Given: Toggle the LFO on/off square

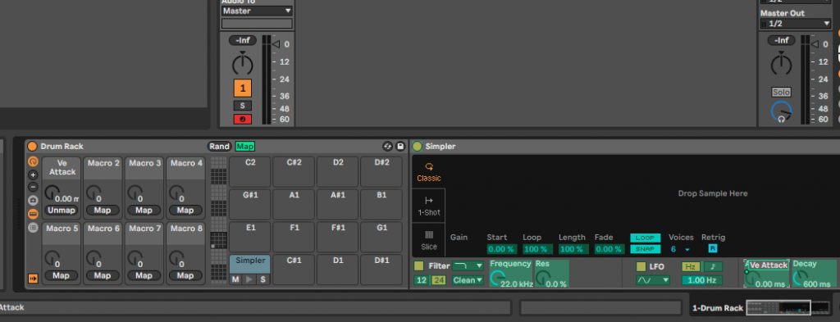Looking at the screenshot, I should (x=641, y=266).
